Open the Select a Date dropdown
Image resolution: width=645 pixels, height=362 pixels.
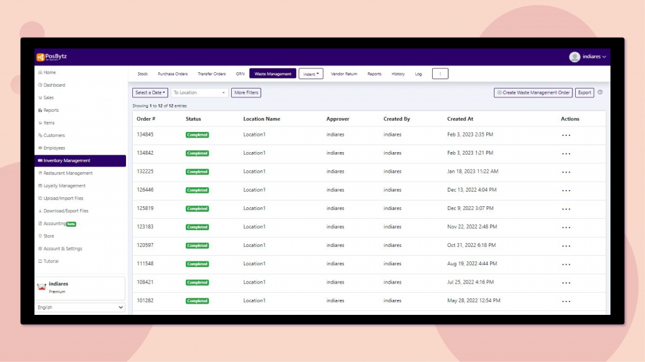150,92
